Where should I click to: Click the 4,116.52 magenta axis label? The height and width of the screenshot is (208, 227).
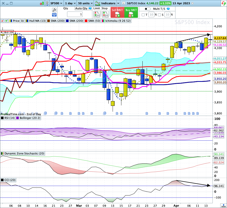coord(220,45)
